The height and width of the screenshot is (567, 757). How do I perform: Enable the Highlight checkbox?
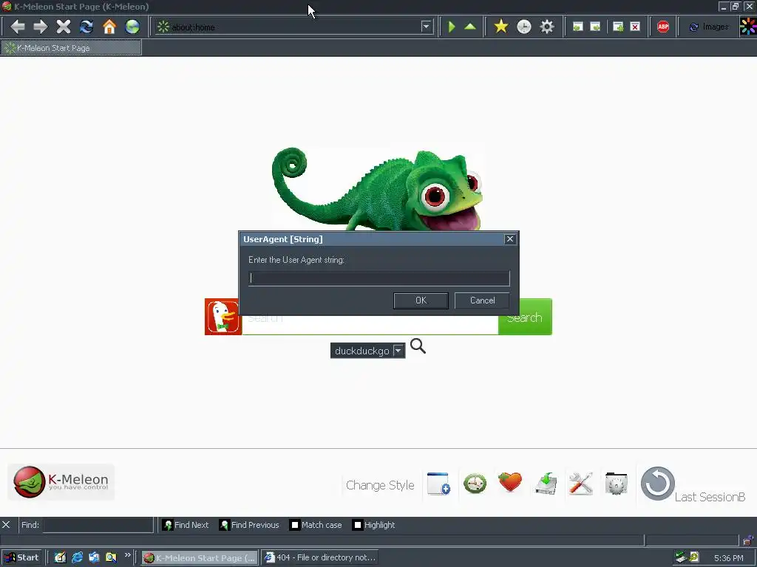(357, 525)
